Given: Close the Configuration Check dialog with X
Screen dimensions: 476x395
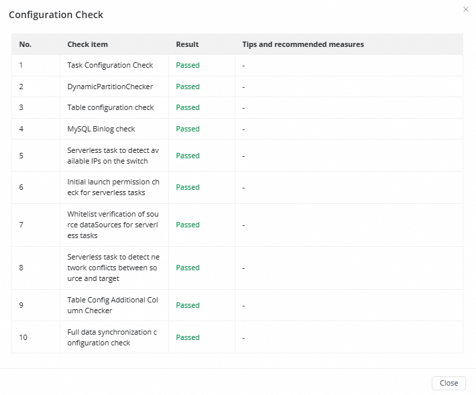Looking at the screenshot, I should (x=466, y=9).
